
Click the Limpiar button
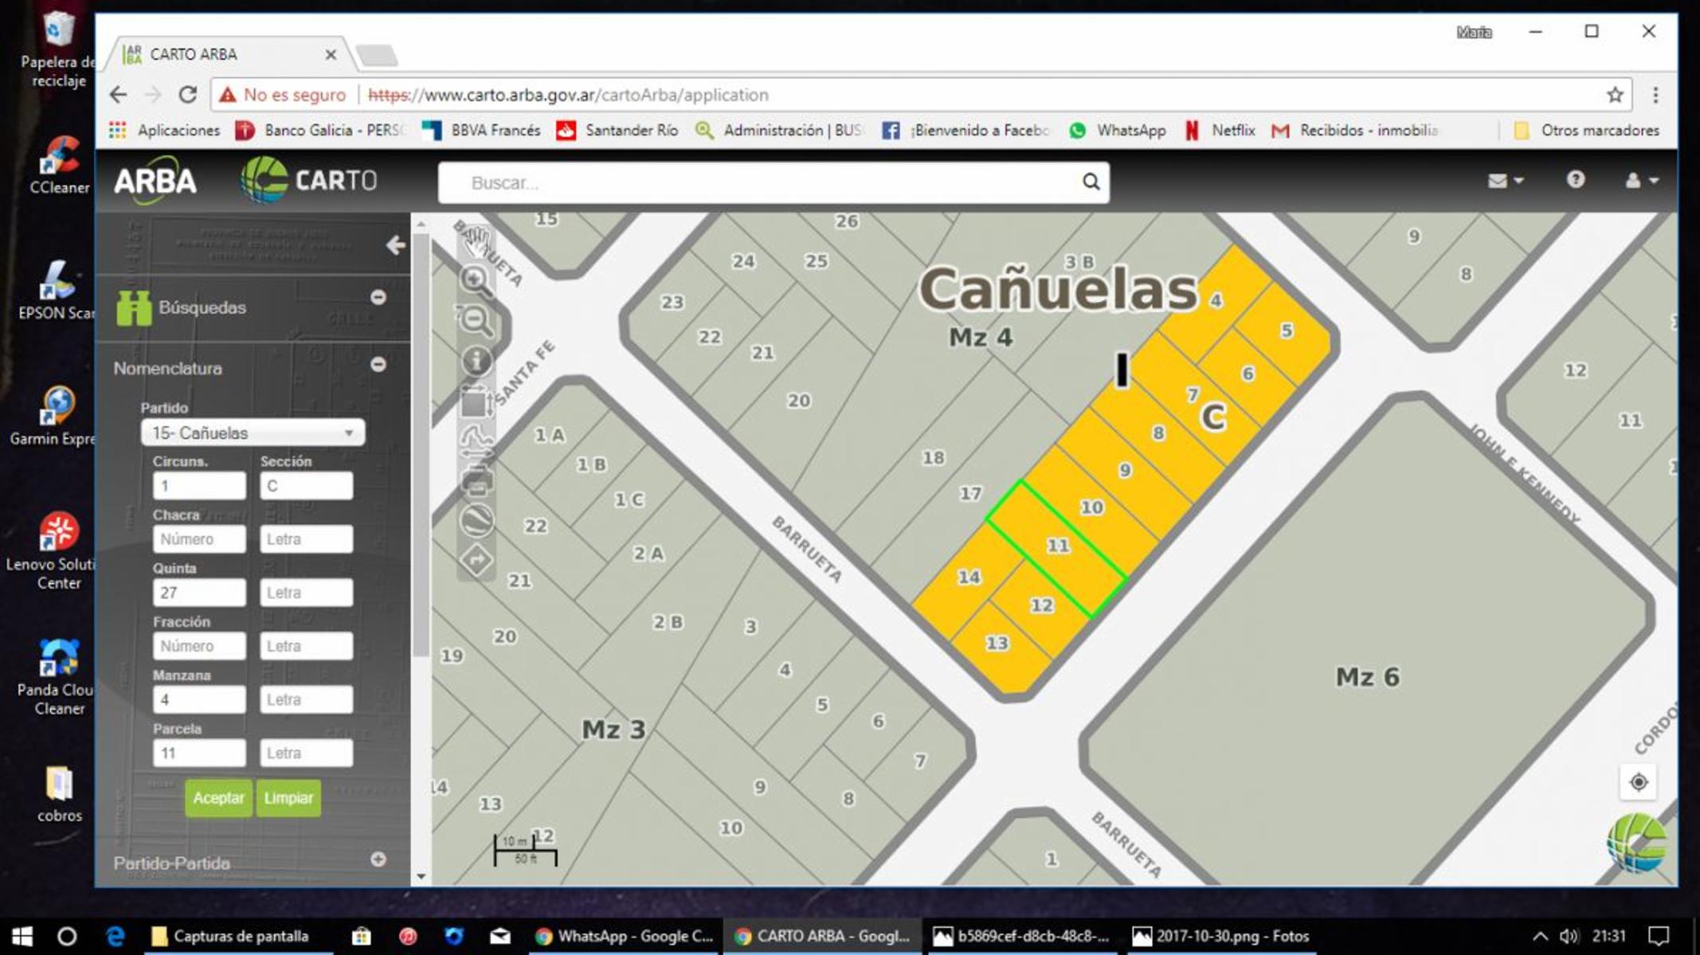tap(288, 797)
